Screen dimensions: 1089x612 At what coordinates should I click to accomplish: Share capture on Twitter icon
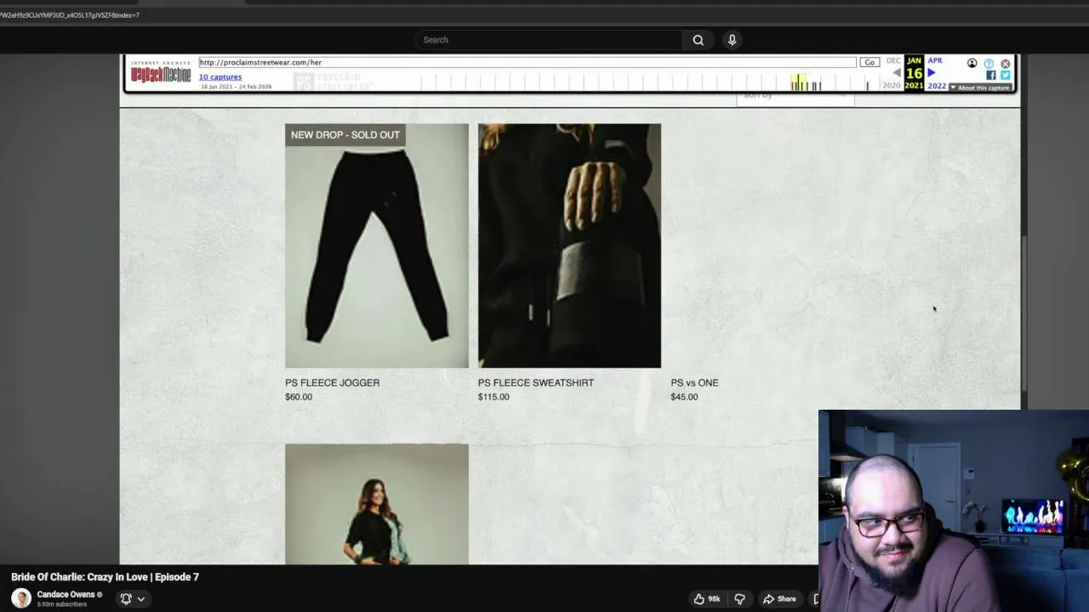tap(1005, 76)
